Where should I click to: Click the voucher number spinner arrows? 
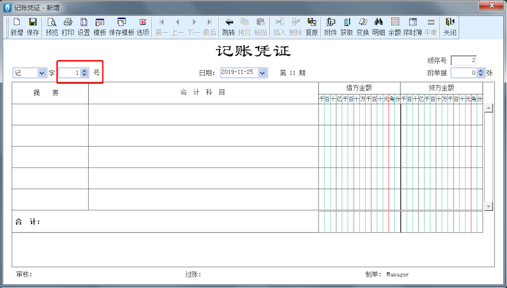[x=84, y=73]
